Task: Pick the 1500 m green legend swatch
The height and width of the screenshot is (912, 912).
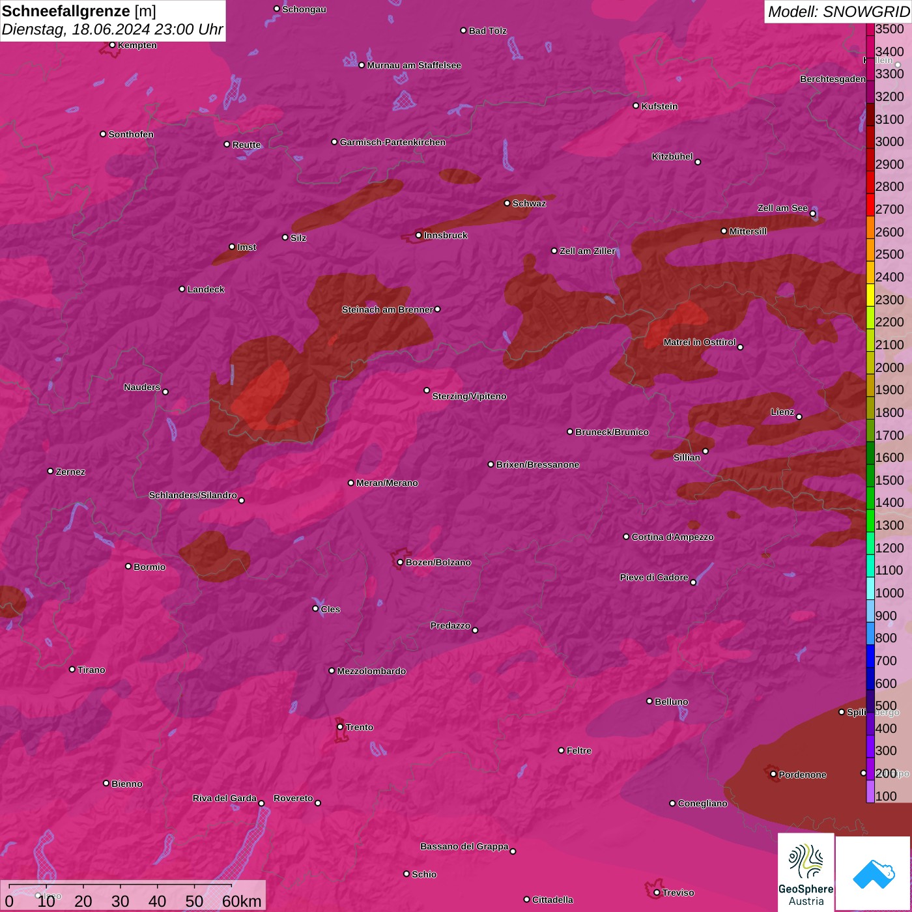Action: point(870,476)
